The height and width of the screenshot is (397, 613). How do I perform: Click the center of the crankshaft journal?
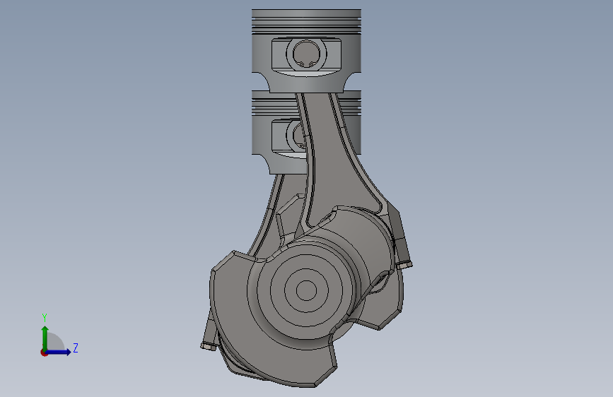click(306, 290)
